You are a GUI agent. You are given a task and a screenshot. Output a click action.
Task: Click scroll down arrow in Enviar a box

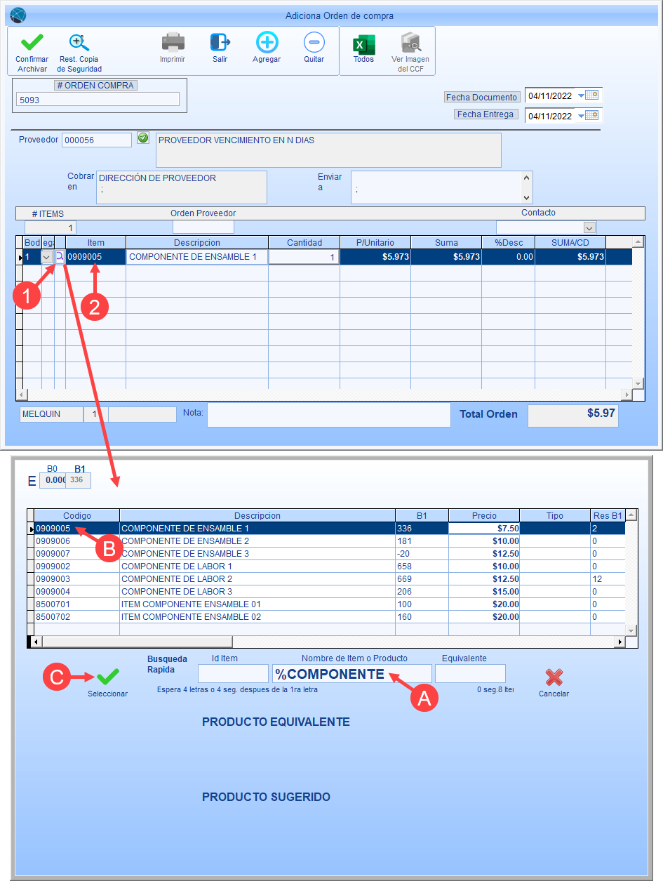pos(528,198)
